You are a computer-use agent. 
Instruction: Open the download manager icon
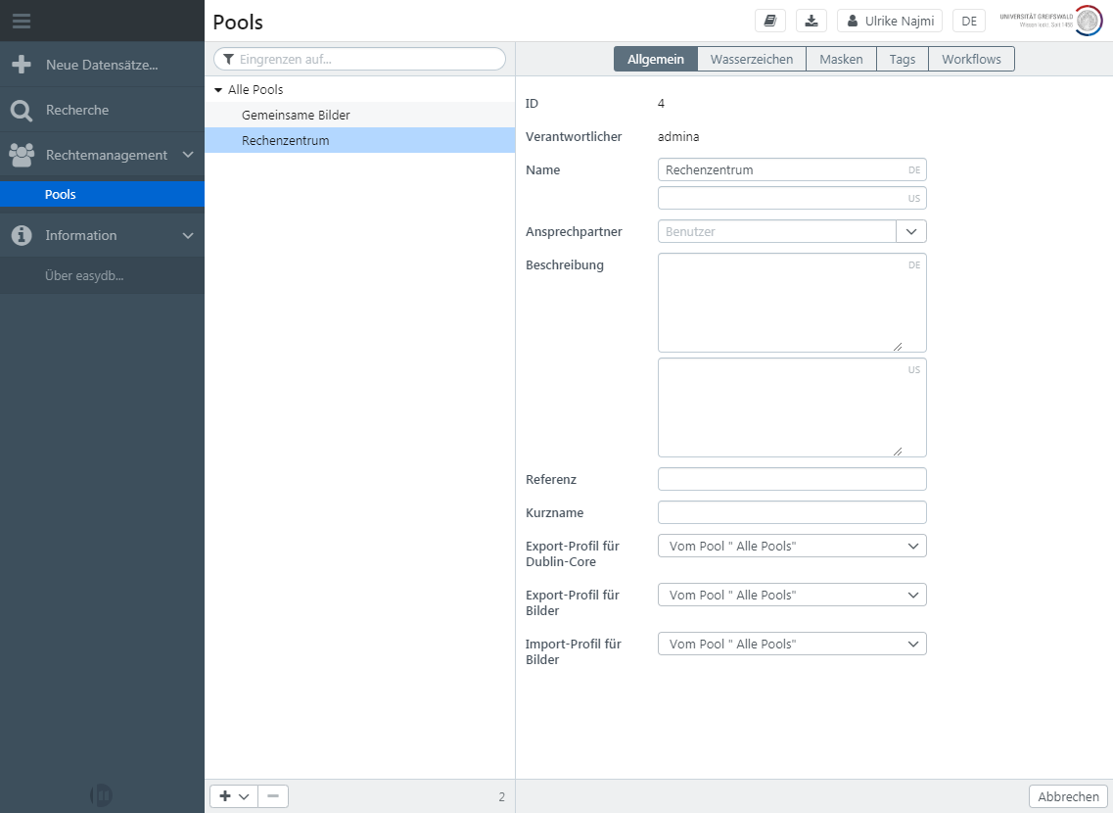(x=812, y=21)
